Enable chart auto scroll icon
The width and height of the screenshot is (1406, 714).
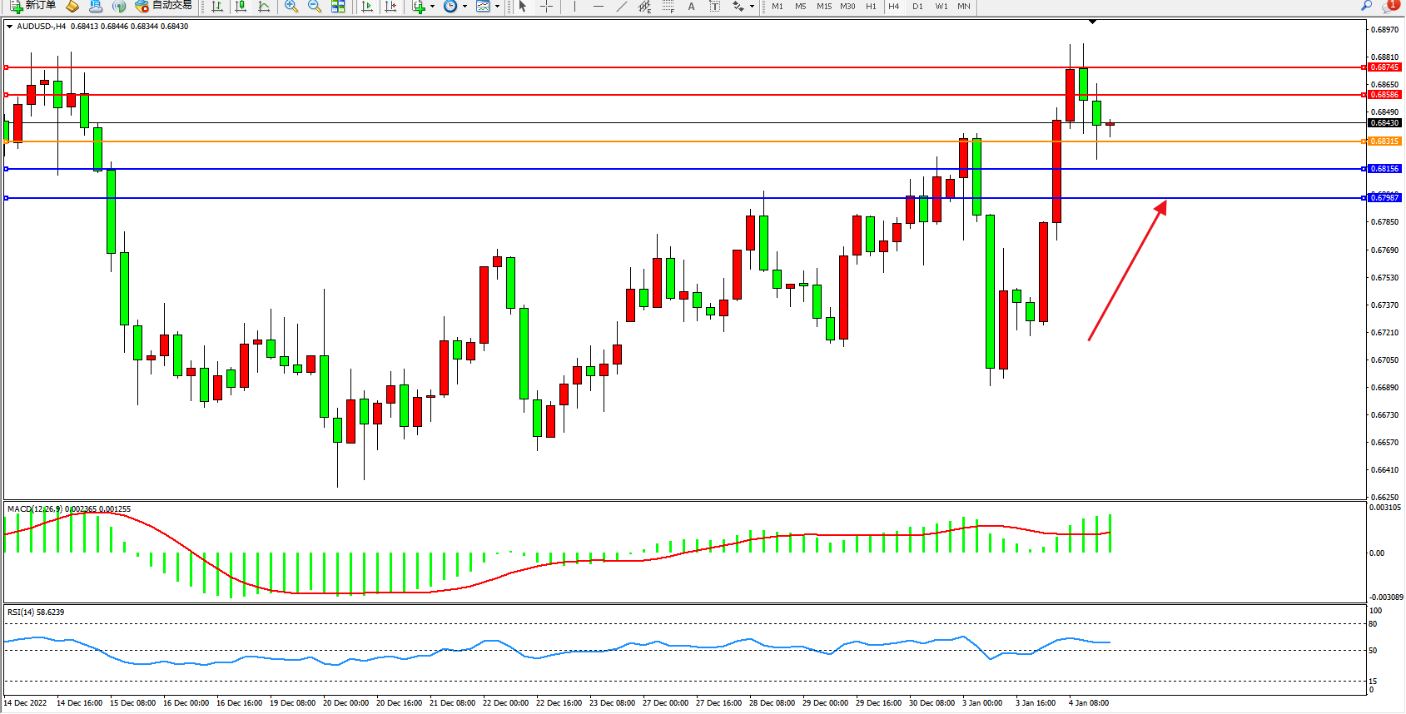pyautogui.click(x=367, y=7)
